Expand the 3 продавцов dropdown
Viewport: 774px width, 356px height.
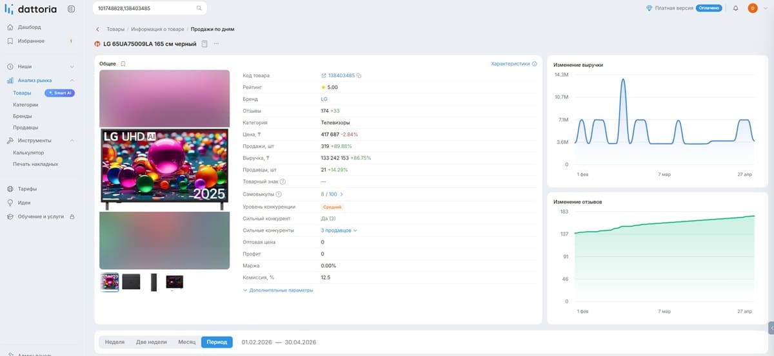tap(339, 230)
